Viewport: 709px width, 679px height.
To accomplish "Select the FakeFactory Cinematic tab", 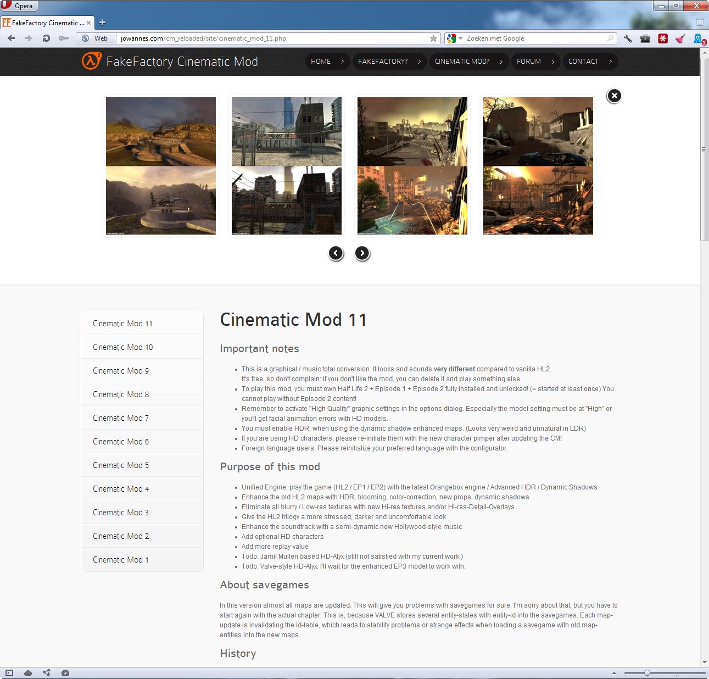I will pos(48,23).
